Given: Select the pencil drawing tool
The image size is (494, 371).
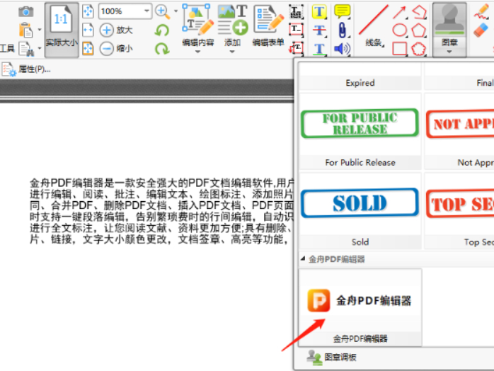Looking at the screenshot, I should (482, 12).
